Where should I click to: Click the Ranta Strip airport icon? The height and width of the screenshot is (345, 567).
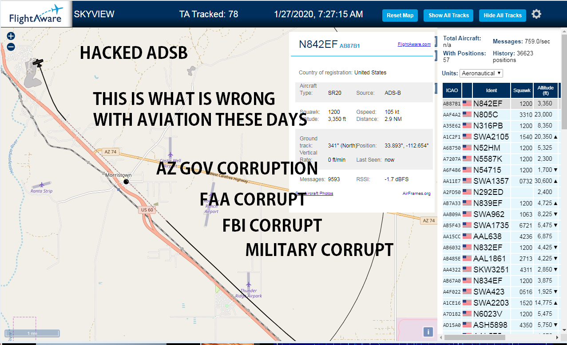[x=42, y=184]
